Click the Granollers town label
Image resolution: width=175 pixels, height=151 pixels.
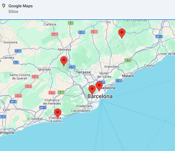[112, 67]
